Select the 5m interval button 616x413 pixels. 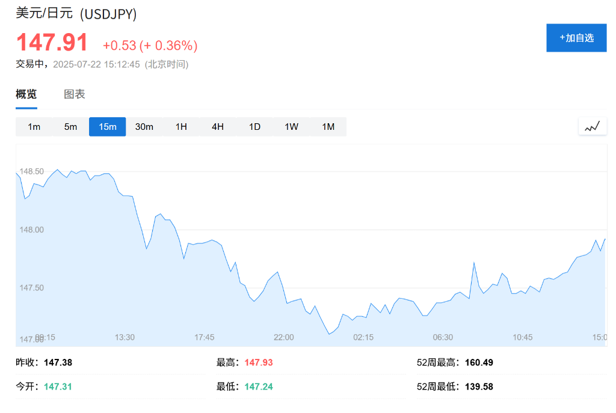[71, 127]
